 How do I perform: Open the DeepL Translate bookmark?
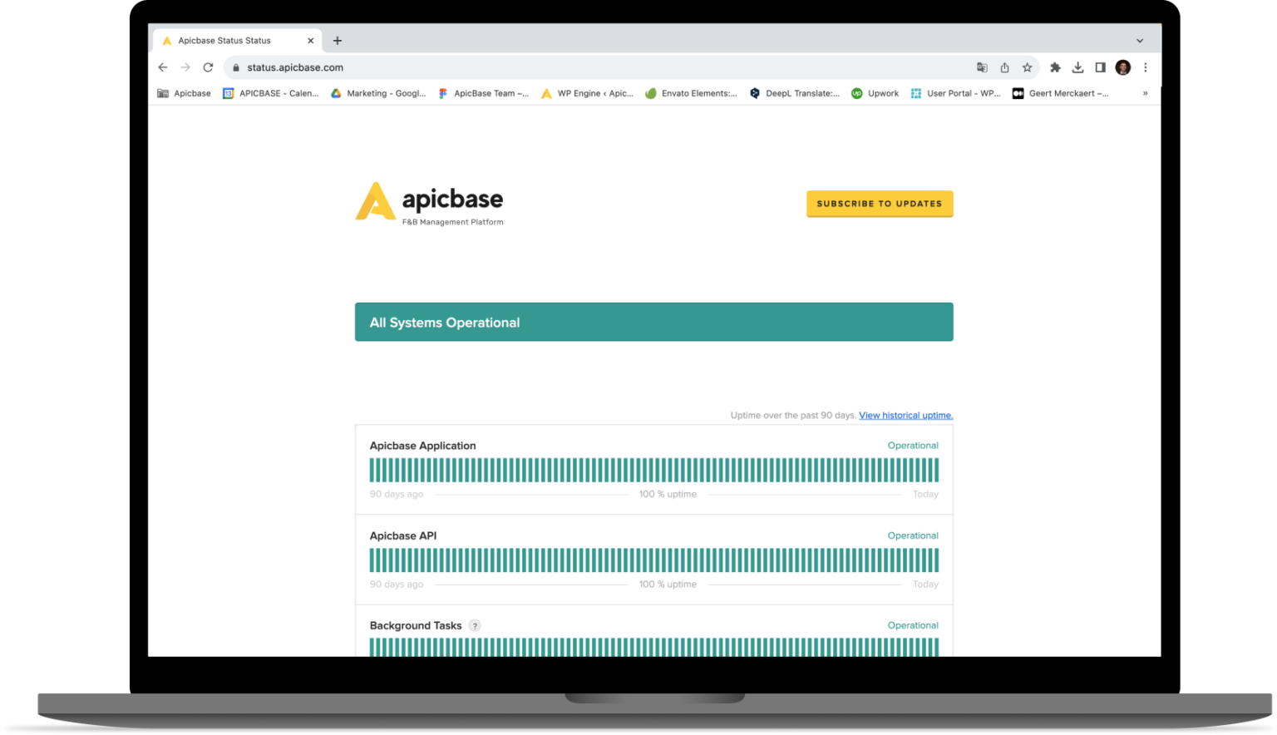point(795,93)
